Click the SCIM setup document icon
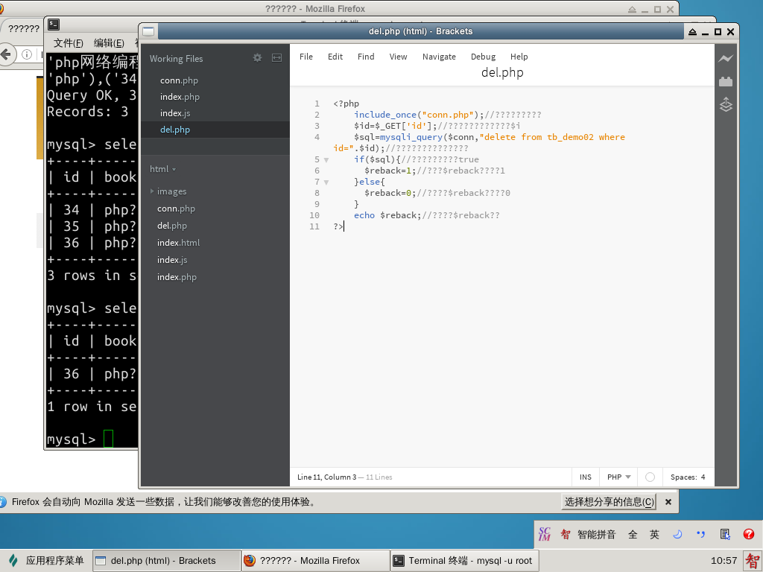 725,534
